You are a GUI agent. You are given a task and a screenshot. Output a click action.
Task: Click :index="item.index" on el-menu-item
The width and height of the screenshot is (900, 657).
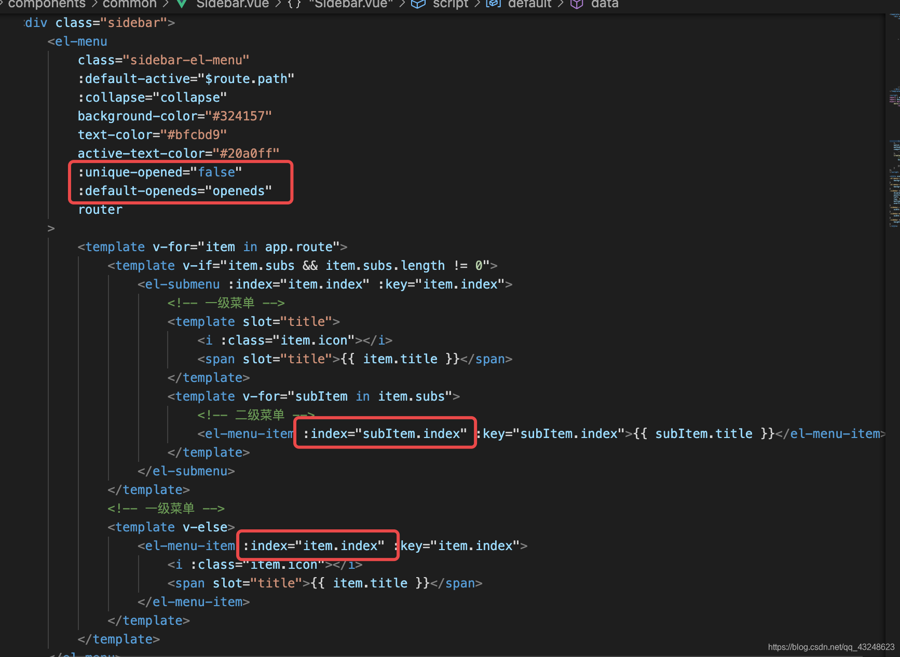click(314, 546)
